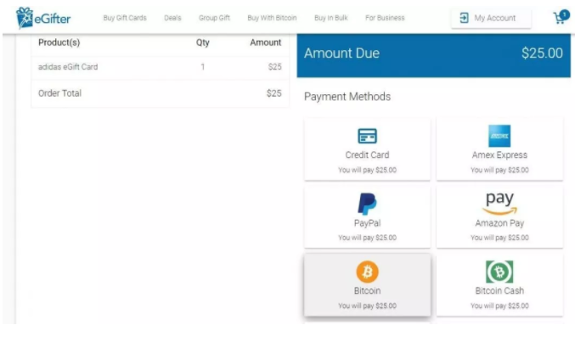Choose the PayPal logo icon
The width and height of the screenshot is (575, 342).
pos(367,204)
